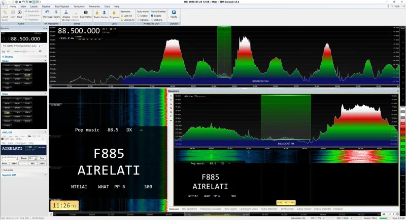Open the View ribbon tab
Screen dimensions: 406x220
pyautogui.click(x=23, y=7)
